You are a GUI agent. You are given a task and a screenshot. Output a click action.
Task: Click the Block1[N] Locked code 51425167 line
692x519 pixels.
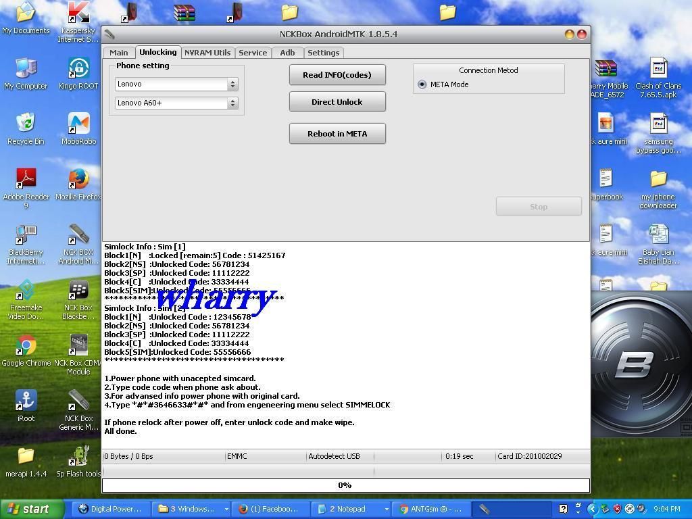click(x=195, y=255)
